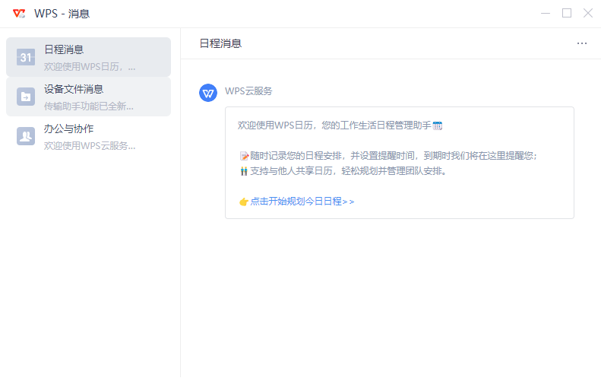Click the WPS - 消息 window title
Screen dimensions: 601x378
62,14
